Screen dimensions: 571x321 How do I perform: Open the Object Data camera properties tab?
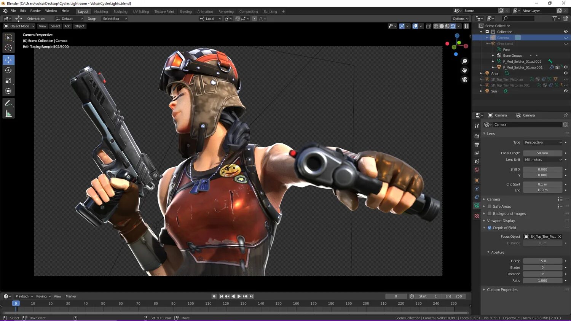tap(477, 205)
